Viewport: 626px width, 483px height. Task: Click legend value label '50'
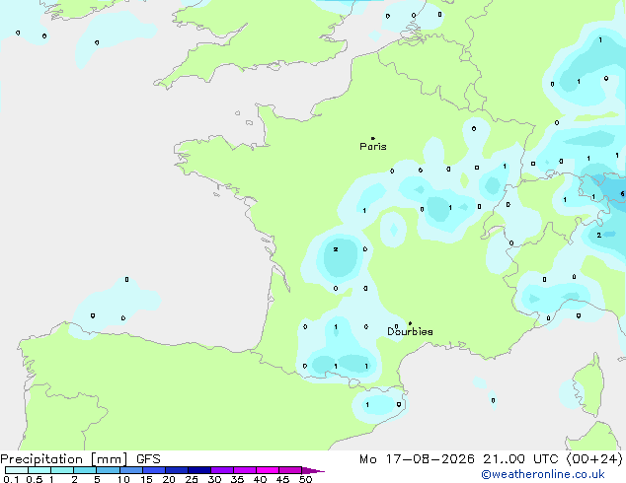pyautogui.click(x=305, y=479)
